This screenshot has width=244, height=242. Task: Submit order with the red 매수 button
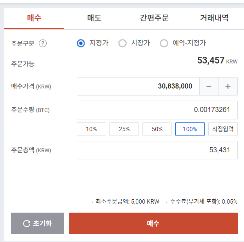(153, 223)
